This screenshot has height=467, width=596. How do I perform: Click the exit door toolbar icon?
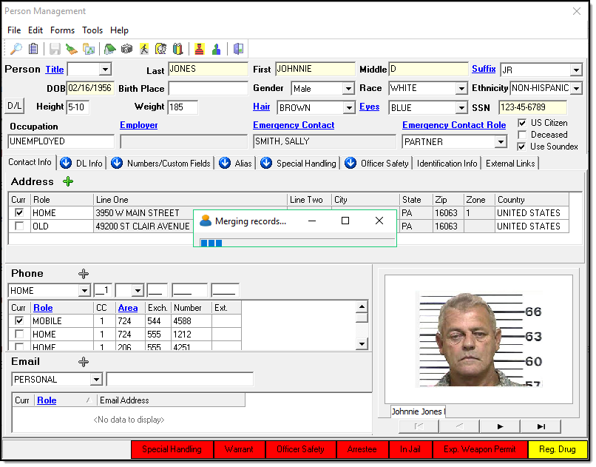coord(238,49)
